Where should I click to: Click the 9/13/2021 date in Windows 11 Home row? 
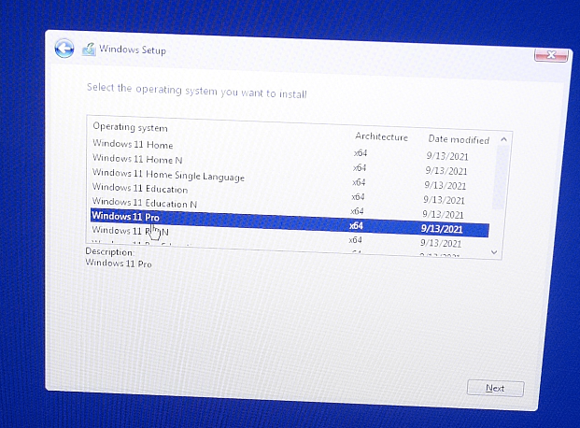[447, 156]
